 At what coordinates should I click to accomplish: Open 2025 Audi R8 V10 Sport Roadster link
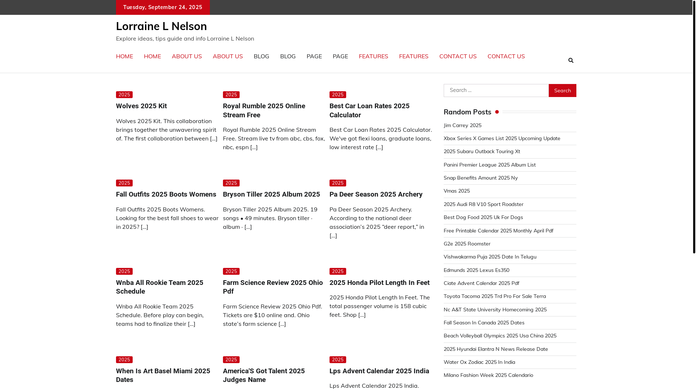click(x=483, y=205)
